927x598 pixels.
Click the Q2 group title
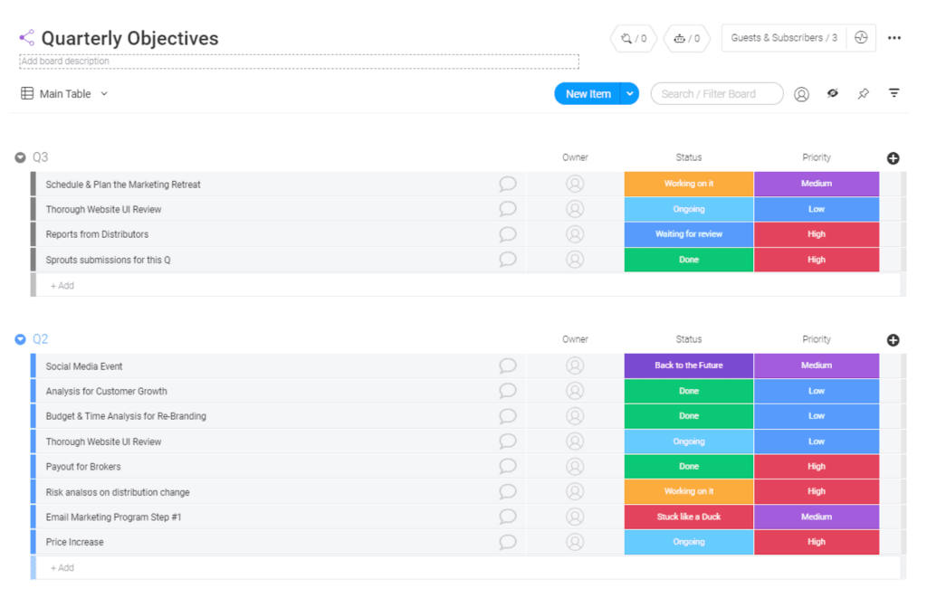coord(40,339)
